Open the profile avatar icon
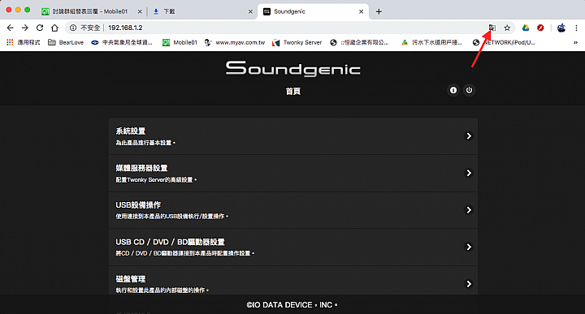Viewport: 585px width, 314px height. 561,28
